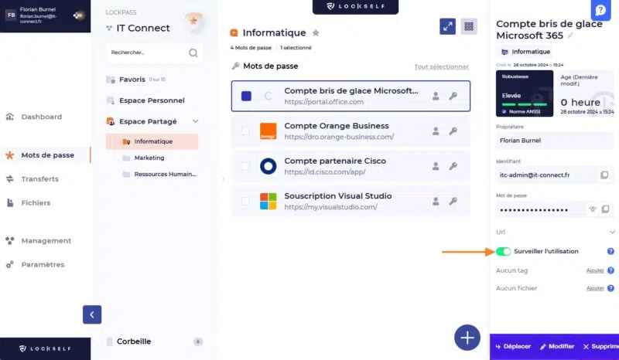Expand the Url section chevron
This screenshot has height=360, width=619.
(612, 232)
